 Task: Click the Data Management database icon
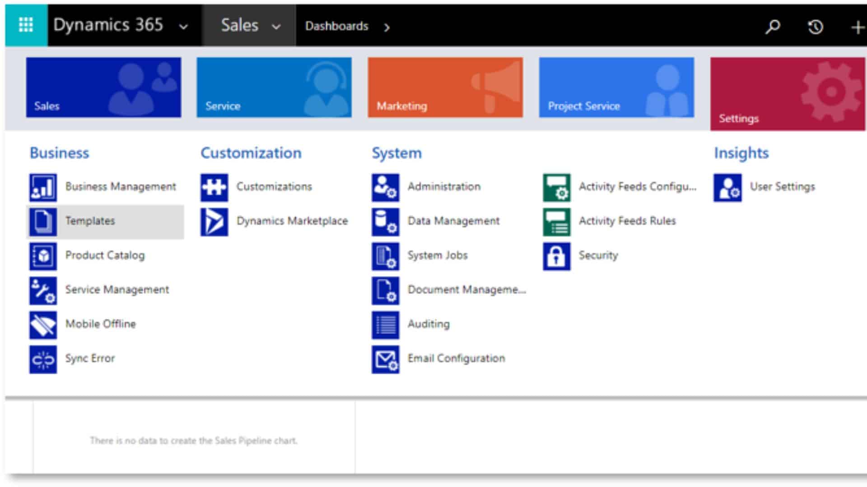pos(385,221)
